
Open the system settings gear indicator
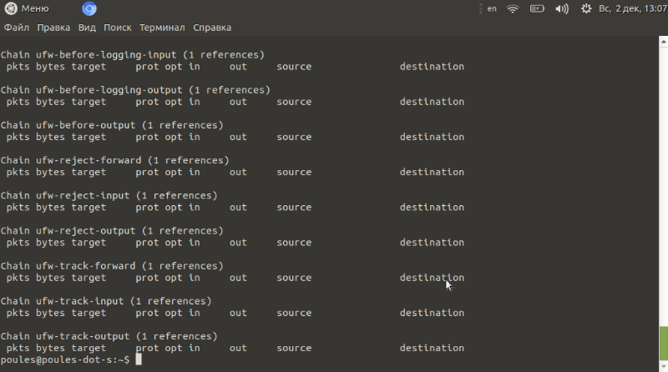586,8
